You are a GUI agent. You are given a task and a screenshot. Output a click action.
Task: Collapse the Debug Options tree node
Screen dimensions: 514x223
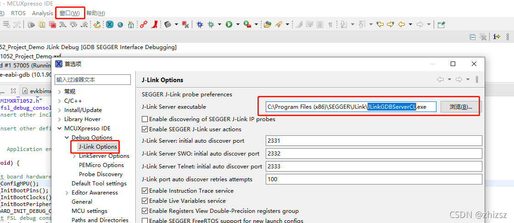pyautogui.click(x=67, y=137)
